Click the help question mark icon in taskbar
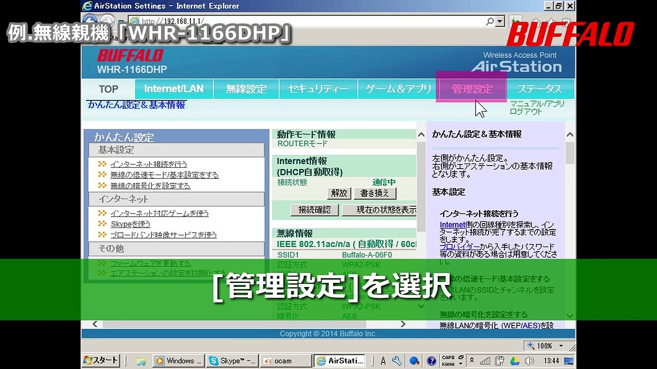The height and width of the screenshot is (369, 657). point(432,361)
